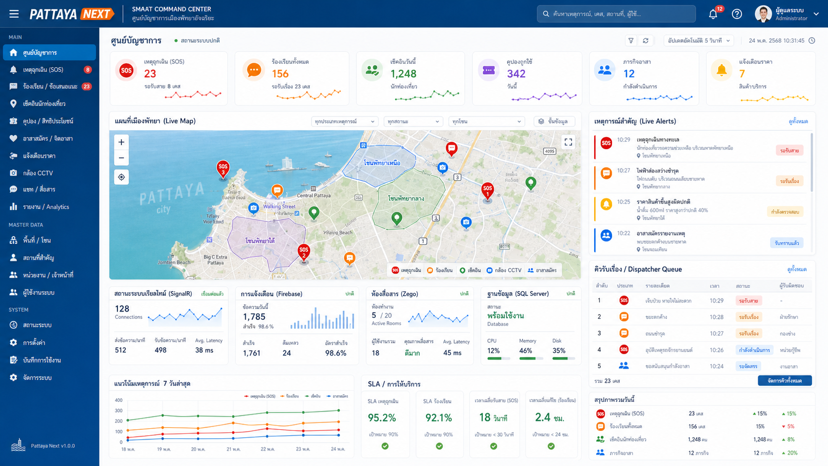Toggle volunteers legend filter on map

pyautogui.click(x=542, y=270)
